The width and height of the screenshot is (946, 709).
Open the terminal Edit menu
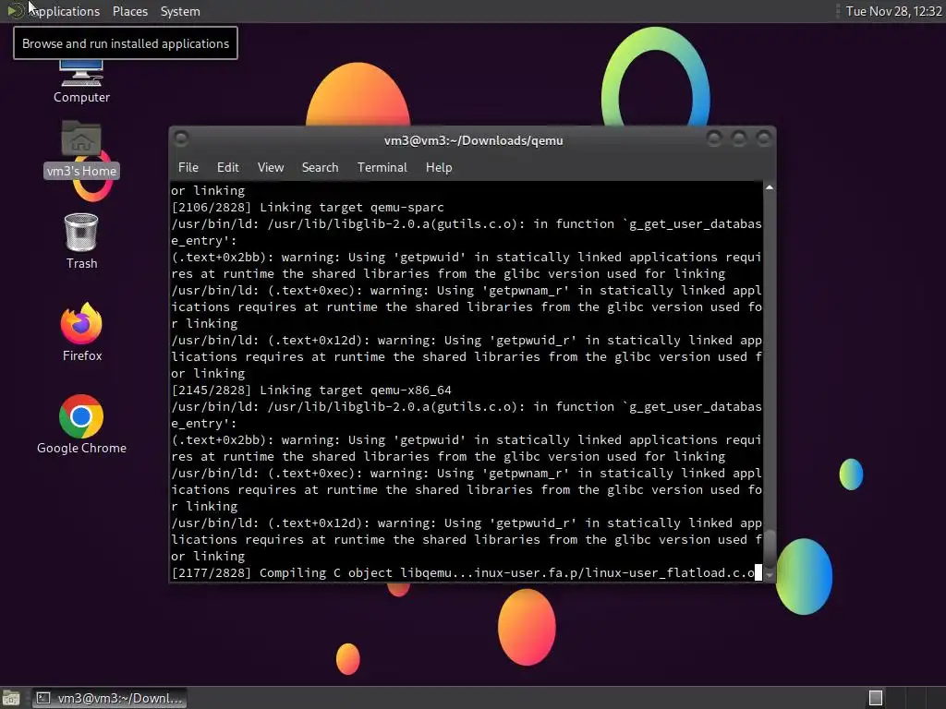227,167
